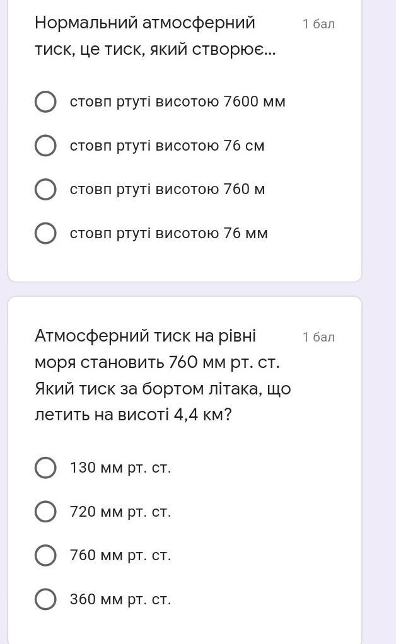This screenshot has height=644, width=396.
Task: Pick the '760 мм рт. ст.' radio button
Action: coord(45,555)
